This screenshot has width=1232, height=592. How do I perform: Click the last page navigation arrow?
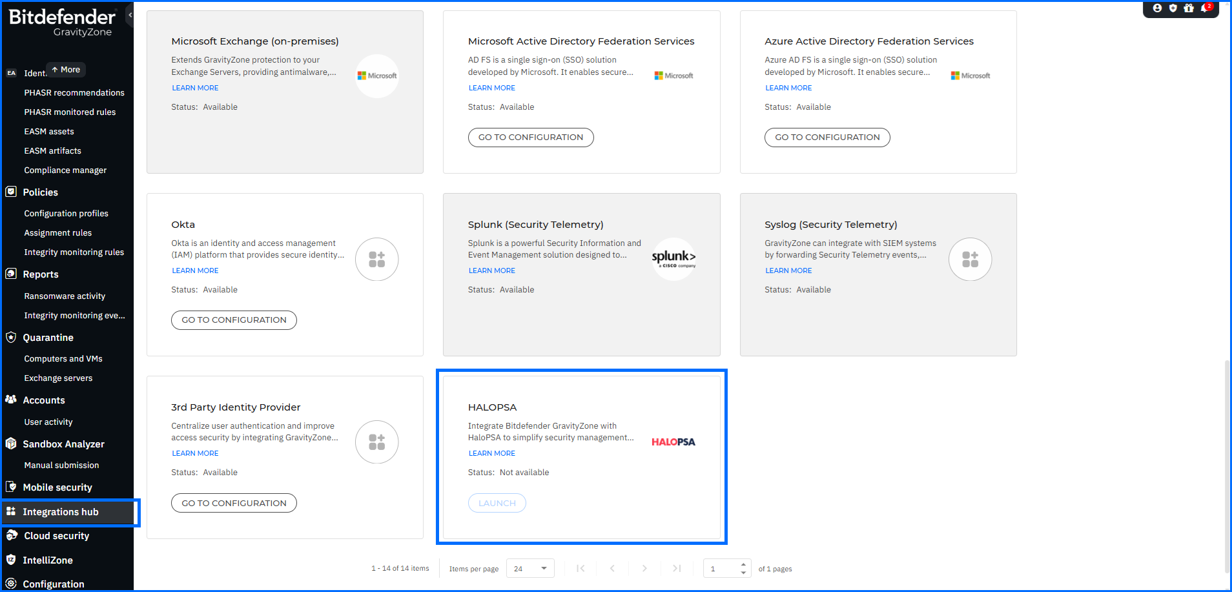pos(677,568)
